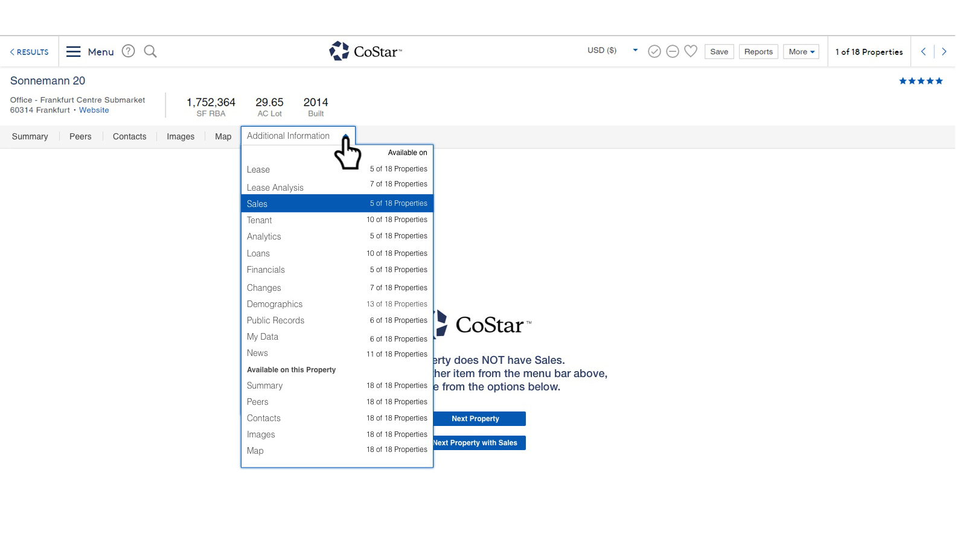Select Demographics in the dropdown
Viewport: 966px width, 540px height.
[x=275, y=304]
